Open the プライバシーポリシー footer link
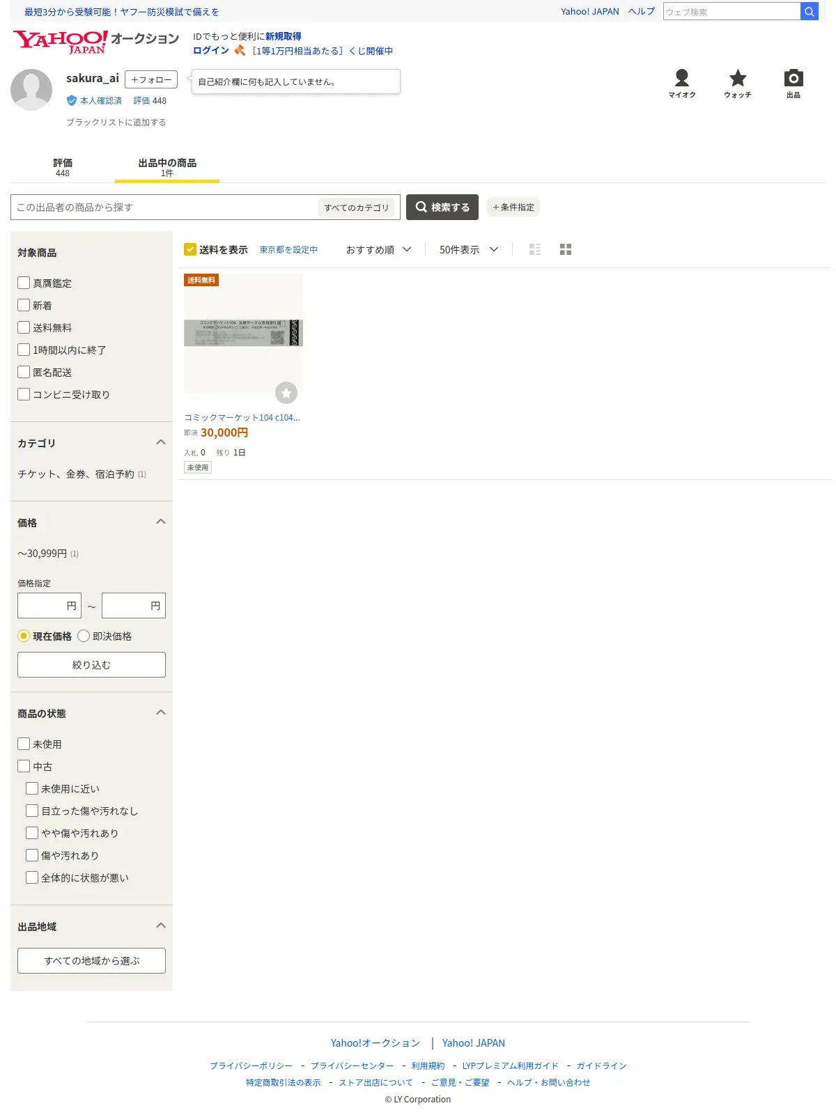 [x=251, y=1066]
